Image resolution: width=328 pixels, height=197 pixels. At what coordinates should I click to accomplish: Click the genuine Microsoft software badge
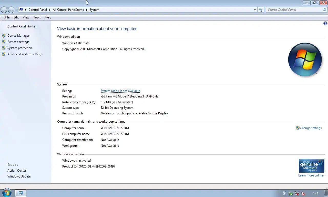pyautogui.click(x=312, y=166)
